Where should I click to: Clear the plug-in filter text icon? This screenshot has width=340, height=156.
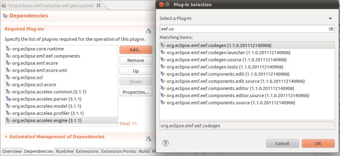331,29
